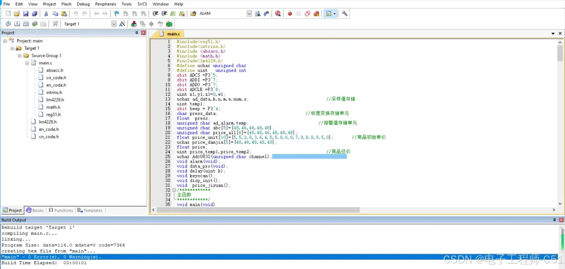Click the Save file toolbar icon

[26, 14]
